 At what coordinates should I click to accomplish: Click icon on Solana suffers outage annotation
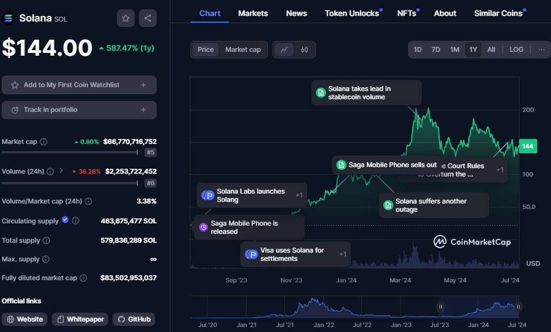click(x=388, y=205)
